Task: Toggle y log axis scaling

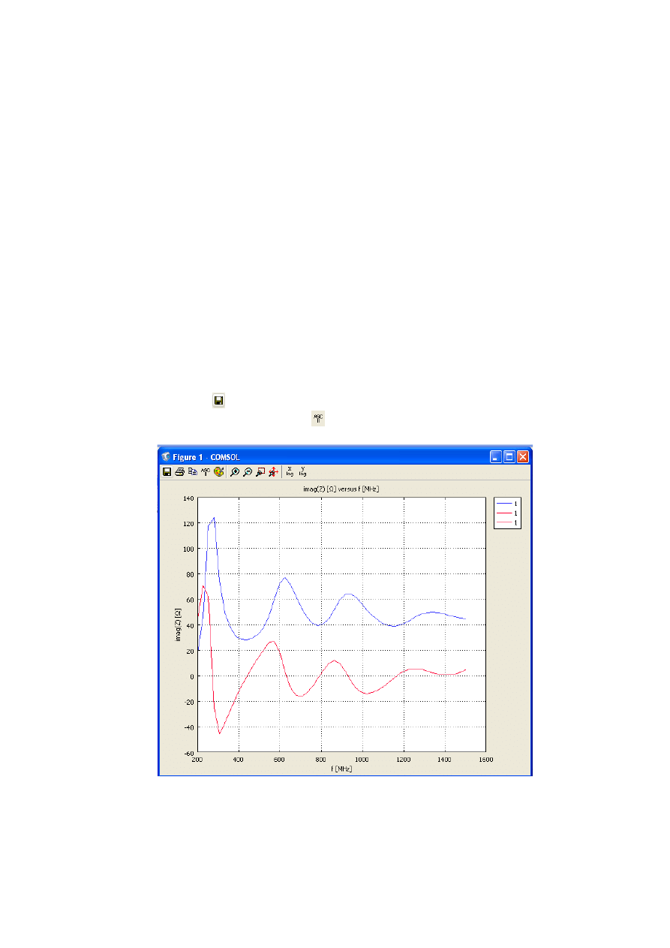Action: [303, 472]
